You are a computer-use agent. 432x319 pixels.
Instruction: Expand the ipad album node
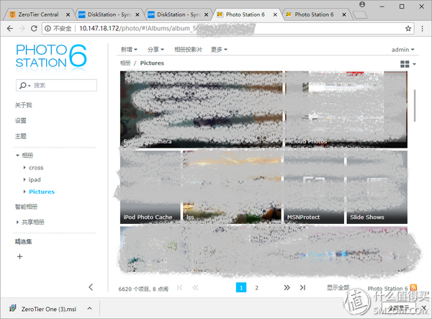coord(24,179)
